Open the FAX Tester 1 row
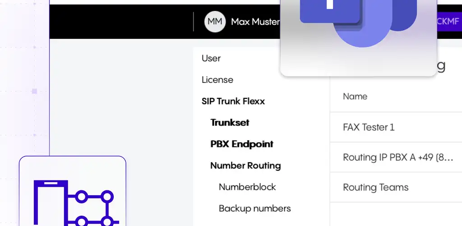 (x=369, y=127)
